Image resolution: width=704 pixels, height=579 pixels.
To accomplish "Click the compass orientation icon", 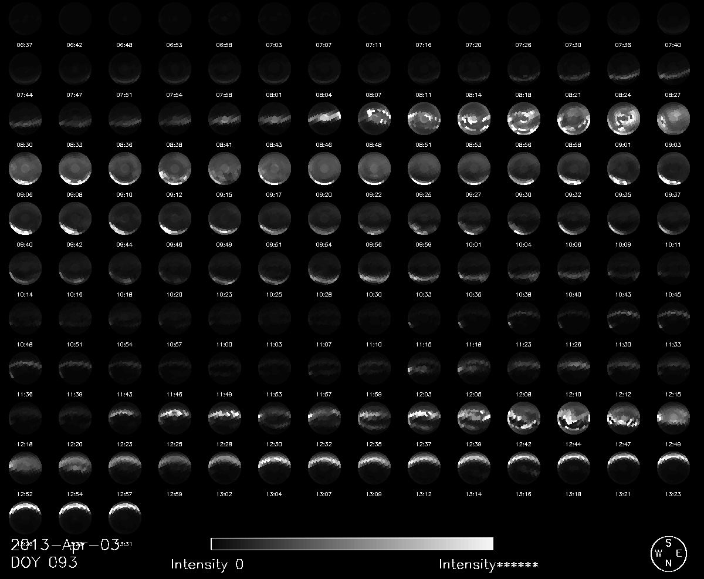I will [668, 553].
